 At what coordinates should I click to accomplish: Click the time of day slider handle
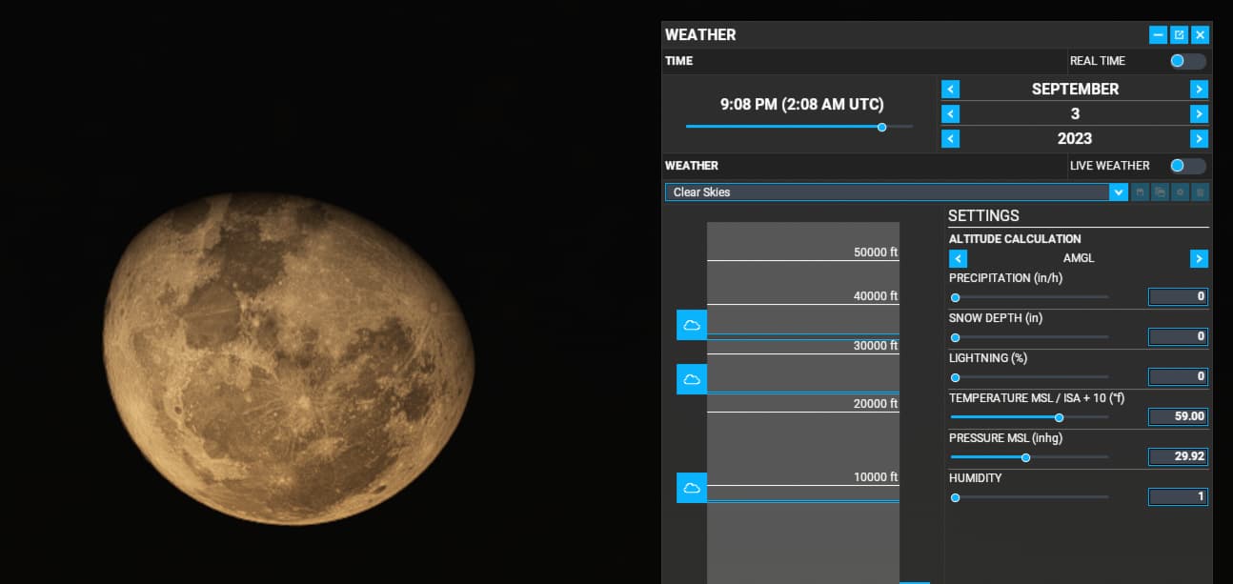pos(881,127)
